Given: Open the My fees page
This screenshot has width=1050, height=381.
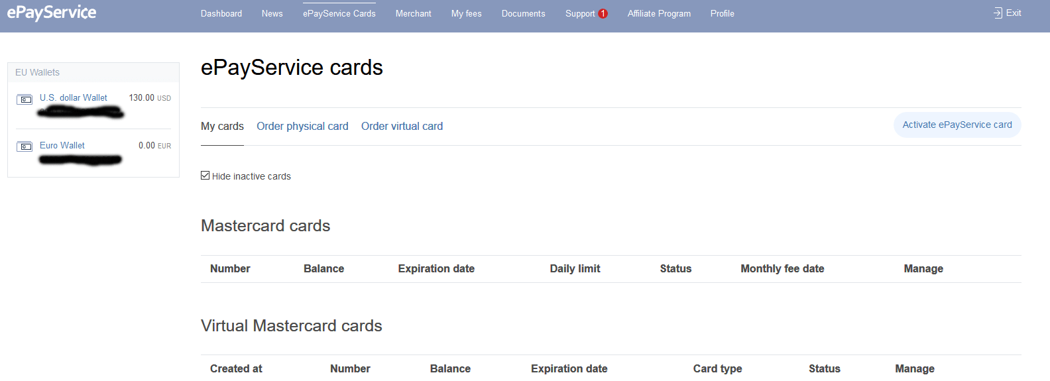Looking at the screenshot, I should (x=467, y=13).
